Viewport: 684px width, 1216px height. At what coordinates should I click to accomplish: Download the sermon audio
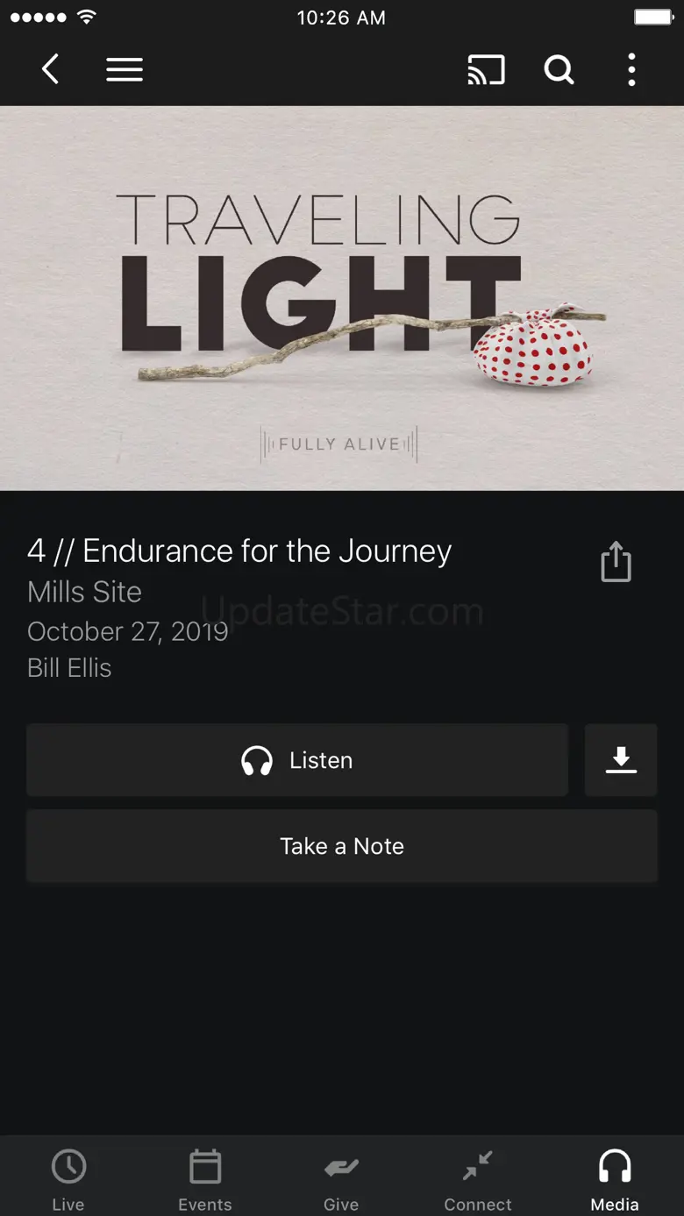[x=621, y=760]
